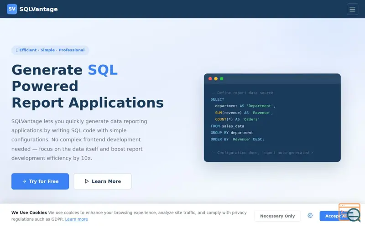Image resolution: width=365 pixels, height=228 pixels.
Task: Click the red dot in code window
Action: coord(210,78)
